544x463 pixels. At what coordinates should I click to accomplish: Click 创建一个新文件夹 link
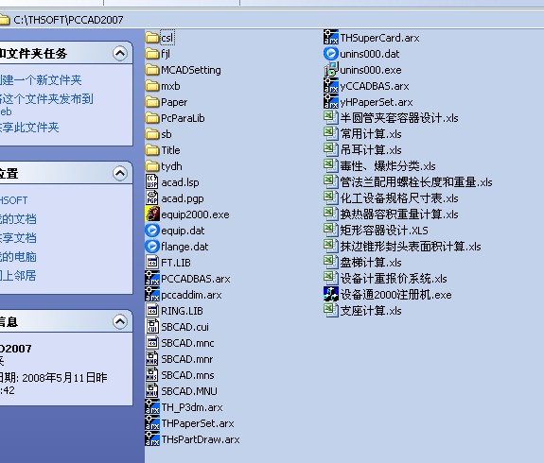[x=41, y=80]
